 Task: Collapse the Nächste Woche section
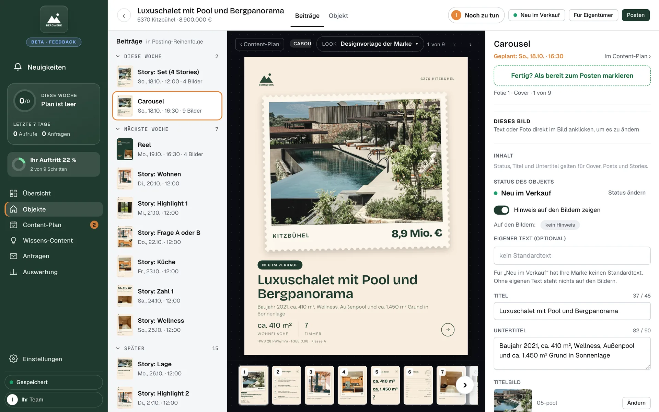(118, 129)
